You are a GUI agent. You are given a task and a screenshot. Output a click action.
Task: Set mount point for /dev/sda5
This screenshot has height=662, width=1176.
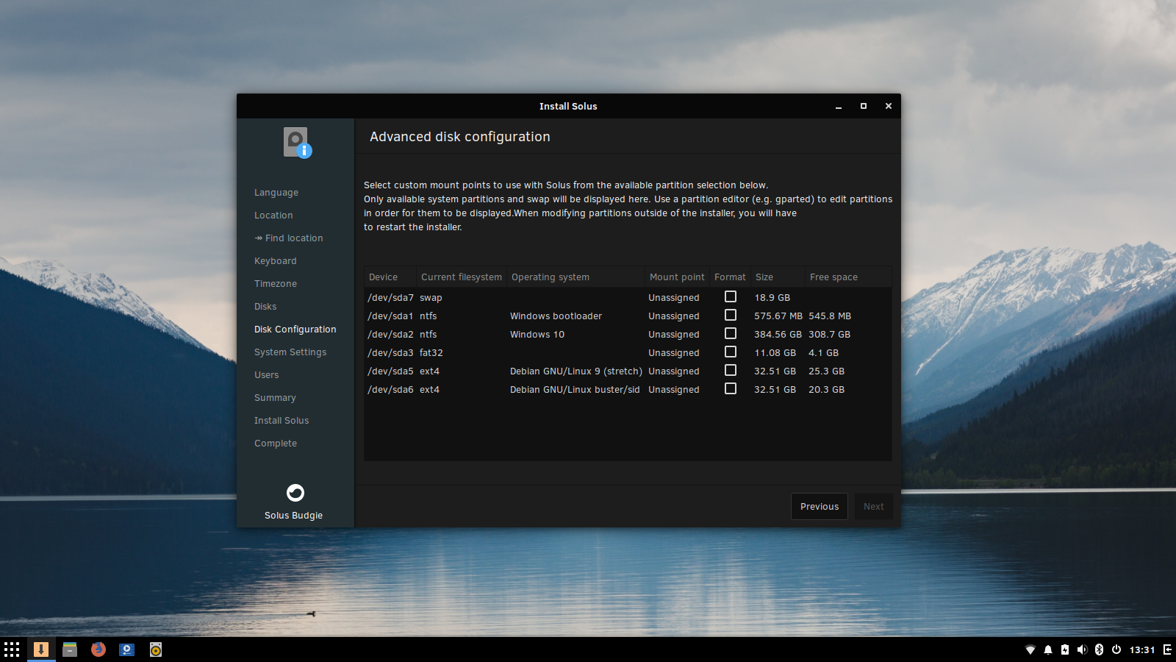pyautogui.click(x=674, y=371)
